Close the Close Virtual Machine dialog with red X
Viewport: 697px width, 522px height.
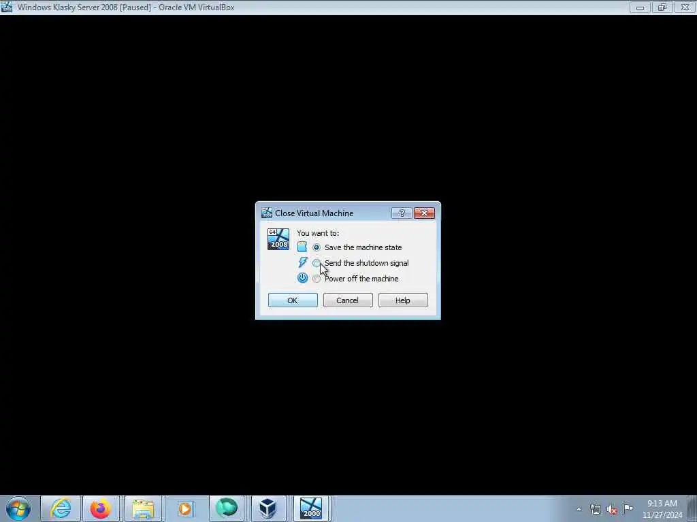(x=424, y=213)
